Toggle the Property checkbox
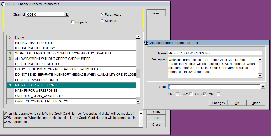The height and width of the screenshot is (136, 271). point(73,22)
